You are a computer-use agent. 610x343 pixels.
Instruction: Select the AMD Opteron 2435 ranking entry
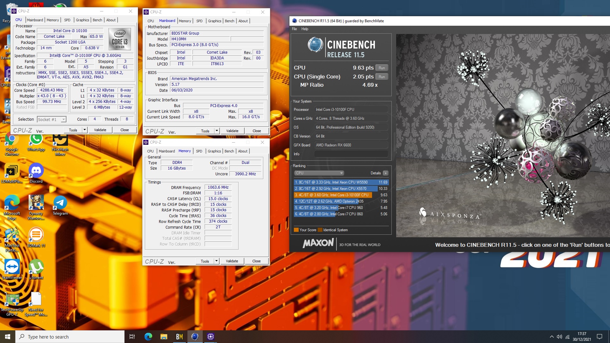tap(341, 201)
